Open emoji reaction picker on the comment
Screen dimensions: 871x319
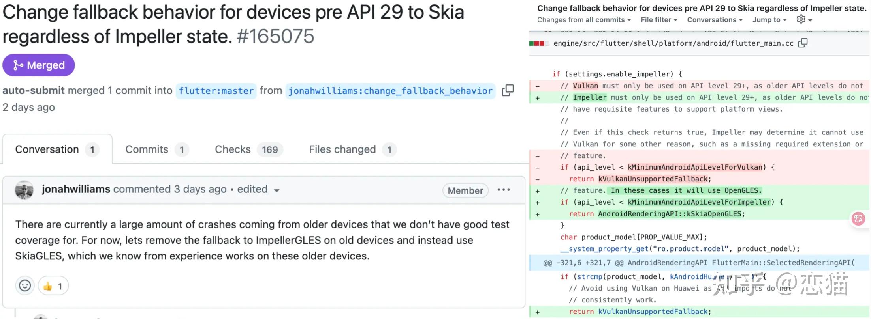24,285
